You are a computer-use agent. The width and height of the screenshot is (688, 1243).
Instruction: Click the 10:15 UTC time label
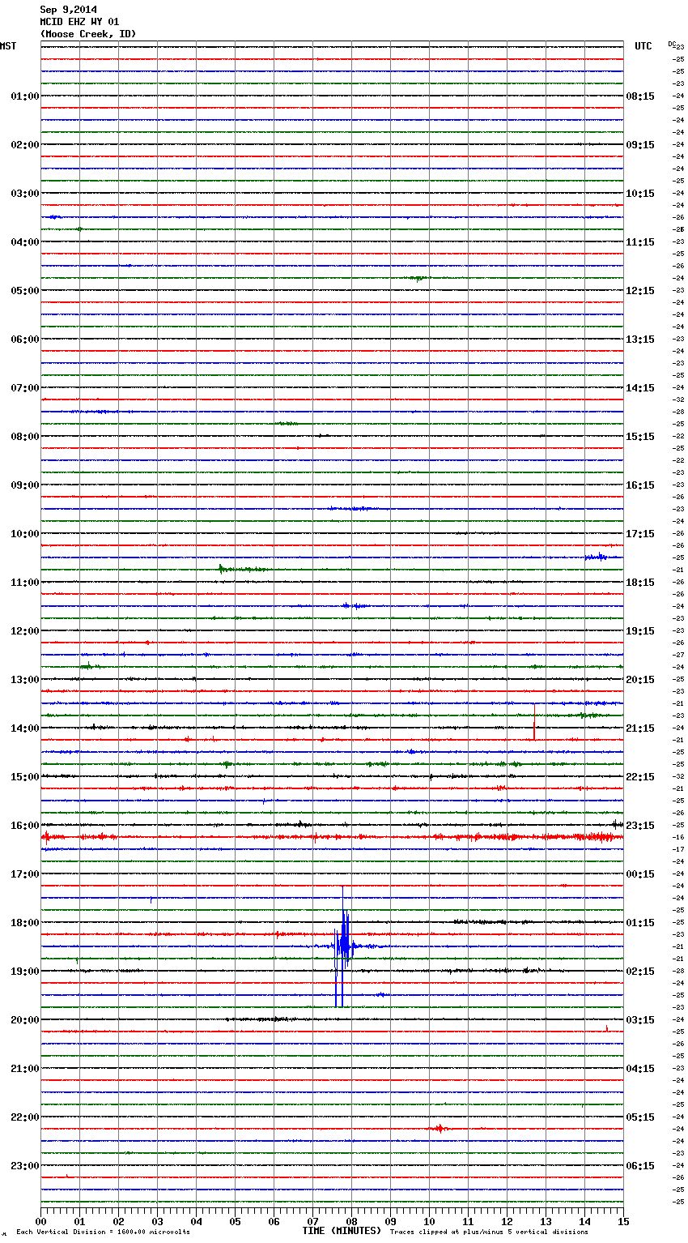click(x=640, y=194)
